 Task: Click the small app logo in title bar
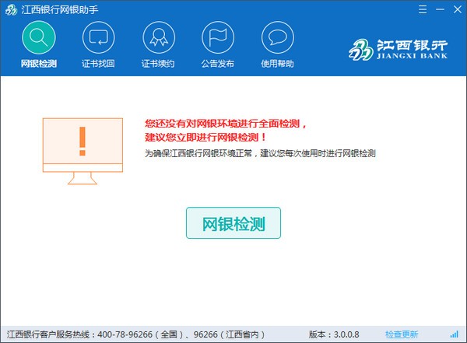pyautogui.click(x=11, y=10)
